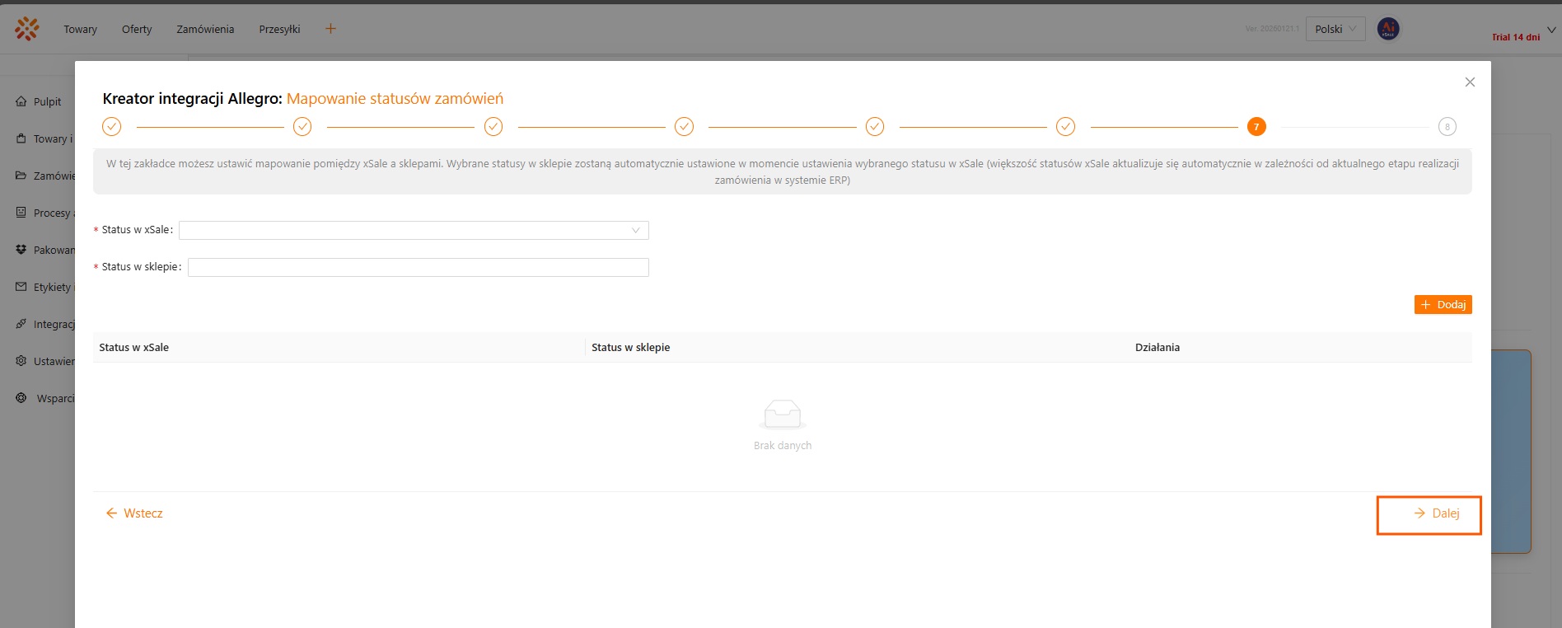Image resolution: width=1562 pixels, height=628 pixels.
Task: Click the Dalej next button
Action: pyautogui.click(x=1429, y=513)
